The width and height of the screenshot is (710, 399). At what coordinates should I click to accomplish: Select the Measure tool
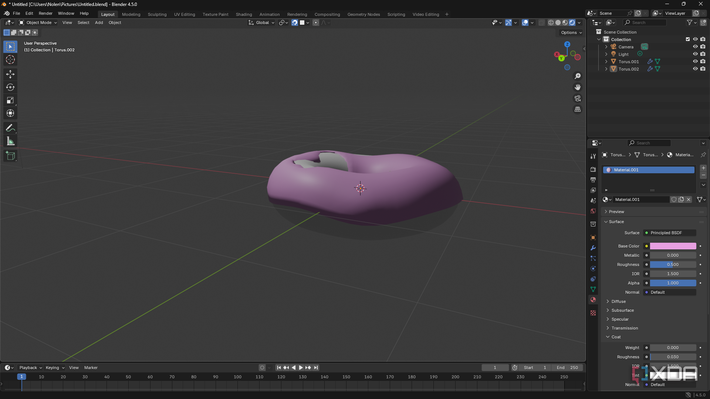[x=10, y=141]
